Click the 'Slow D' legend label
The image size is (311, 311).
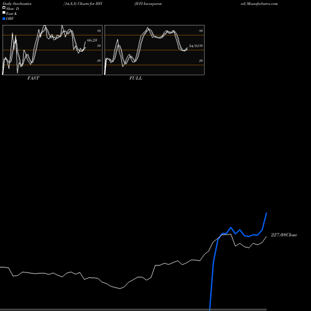[x=12, y=9]
